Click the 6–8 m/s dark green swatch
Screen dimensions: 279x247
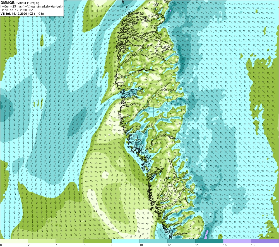point(98,241)
